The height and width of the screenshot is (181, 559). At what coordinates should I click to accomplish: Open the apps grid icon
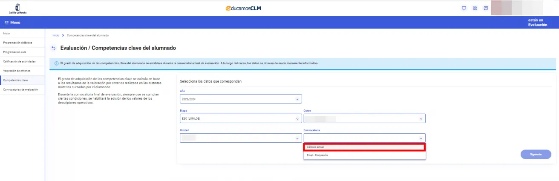coord(475,8)
